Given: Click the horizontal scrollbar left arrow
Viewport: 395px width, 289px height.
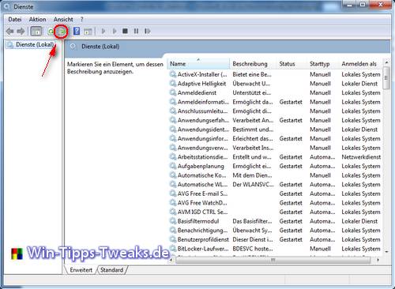Looking at the screenshot, I should [171, 260].
